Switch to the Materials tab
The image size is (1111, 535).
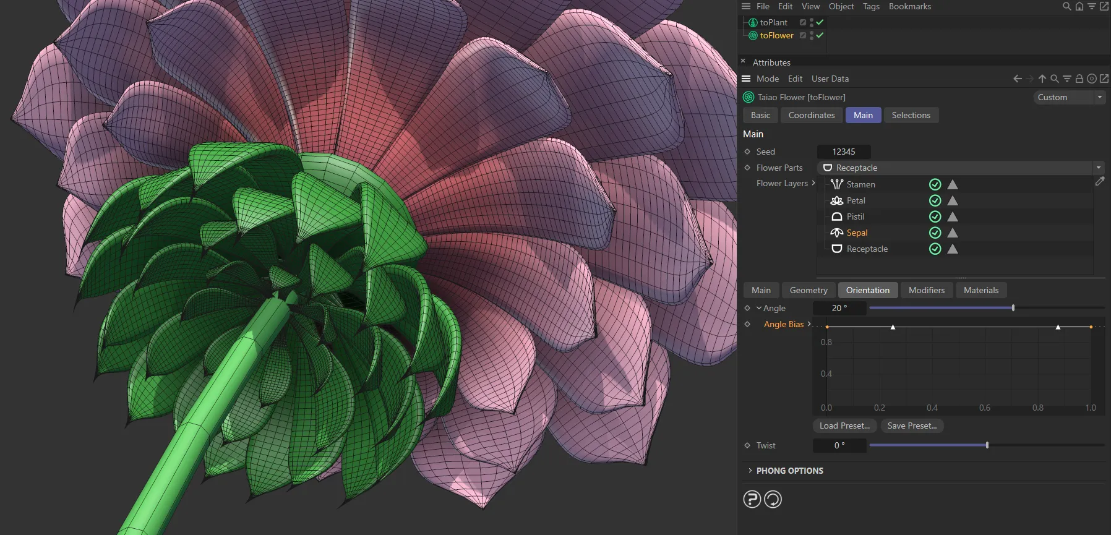coord(981,290)
